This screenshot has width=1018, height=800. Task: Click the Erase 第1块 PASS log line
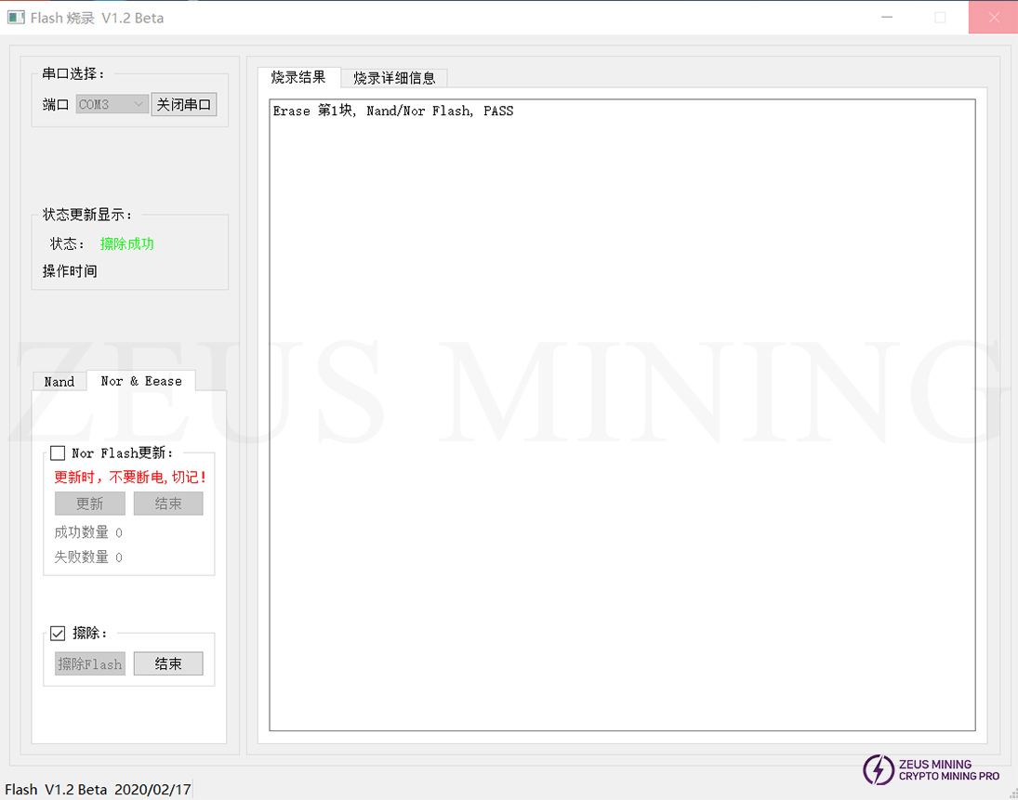(x=392, y=111)
